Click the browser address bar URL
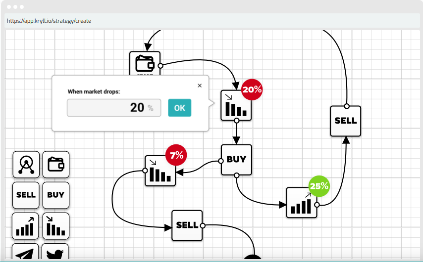Screen dimensions: 423x262 point(49,21)
